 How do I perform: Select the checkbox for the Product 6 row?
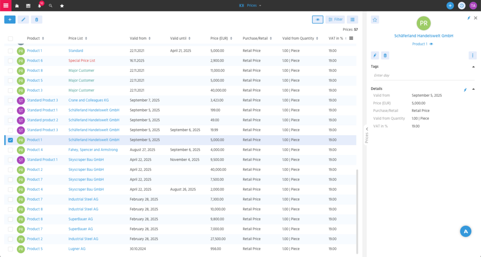click(x=10, y=60)
